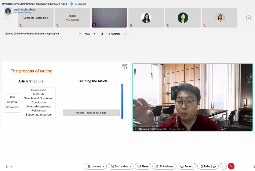This screenshot has width=255, height=171.
Task: Unmute the microphone
Action: pos(94,166)
